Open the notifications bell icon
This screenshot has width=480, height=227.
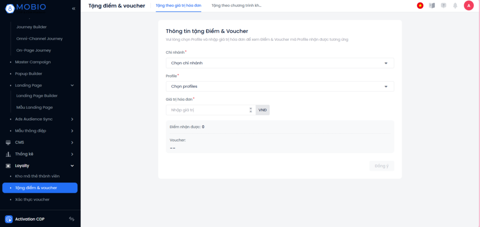pos(455,6)
